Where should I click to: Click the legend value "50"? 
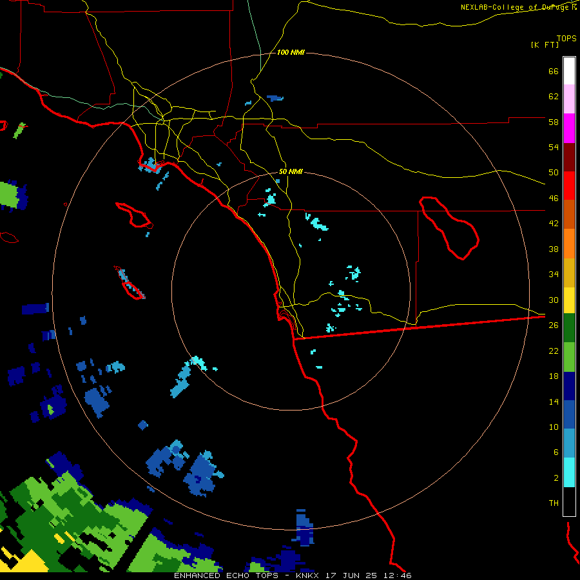click(x=554, y=173)
